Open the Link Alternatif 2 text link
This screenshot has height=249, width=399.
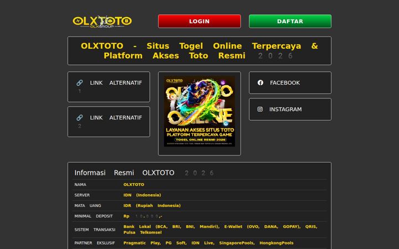click(x=109, y=121)
